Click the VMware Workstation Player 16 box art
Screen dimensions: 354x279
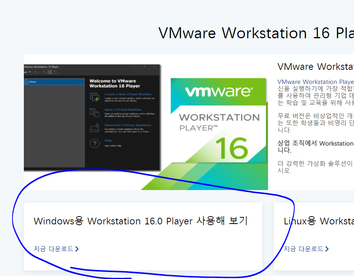pyautogui.click(x=218, y=120)
